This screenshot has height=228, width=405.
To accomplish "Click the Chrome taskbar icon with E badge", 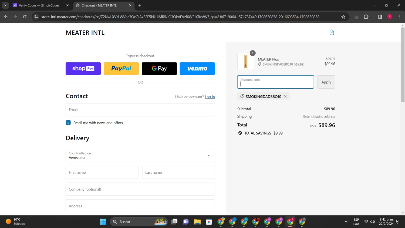I will (302, 222).
